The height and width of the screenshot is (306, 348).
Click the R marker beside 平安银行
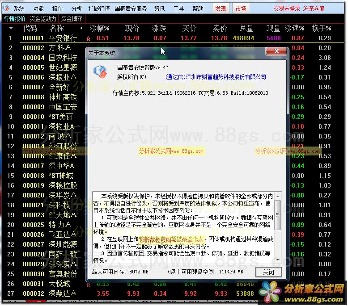point(89,39)
